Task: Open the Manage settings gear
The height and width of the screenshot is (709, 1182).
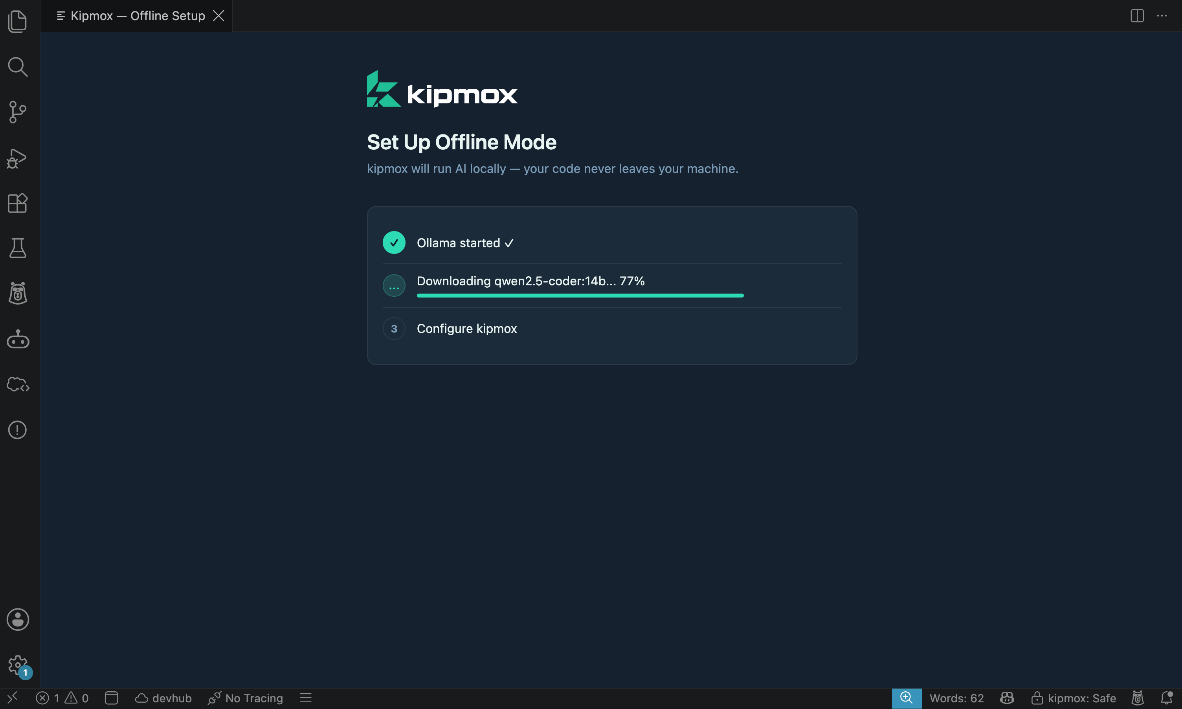Action: [x=18, y=665]
